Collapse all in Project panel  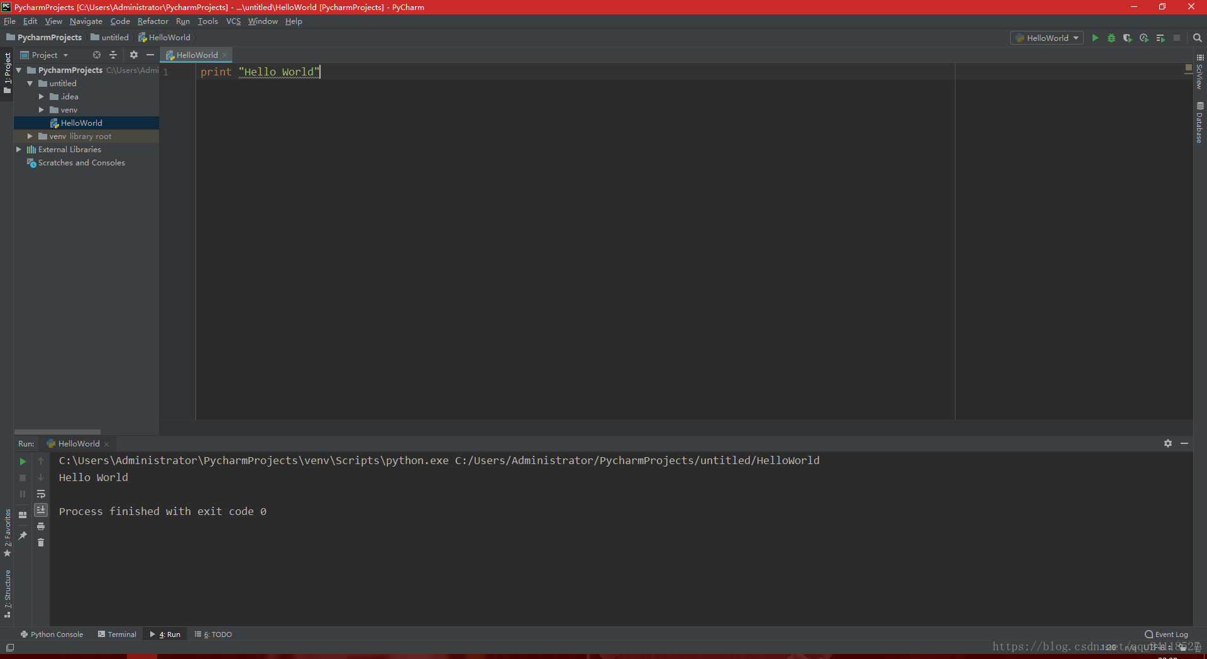coord(113,55)
